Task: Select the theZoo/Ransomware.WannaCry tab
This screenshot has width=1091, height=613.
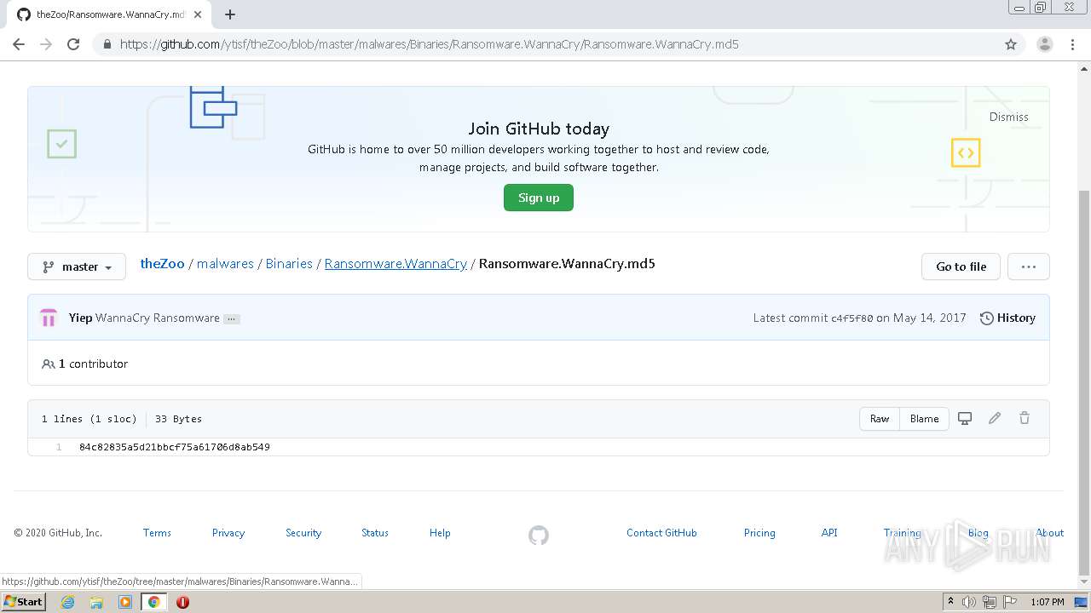Action: 109,14
